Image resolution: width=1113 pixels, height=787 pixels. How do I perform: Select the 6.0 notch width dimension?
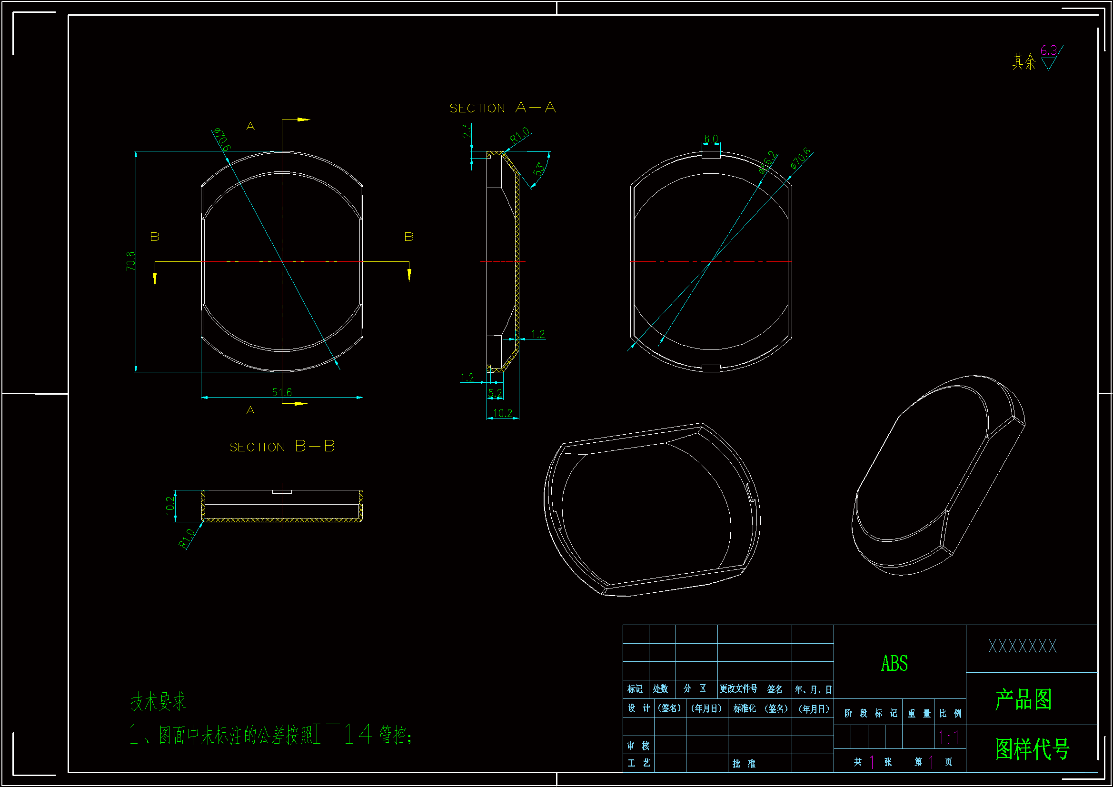[711, 139]
